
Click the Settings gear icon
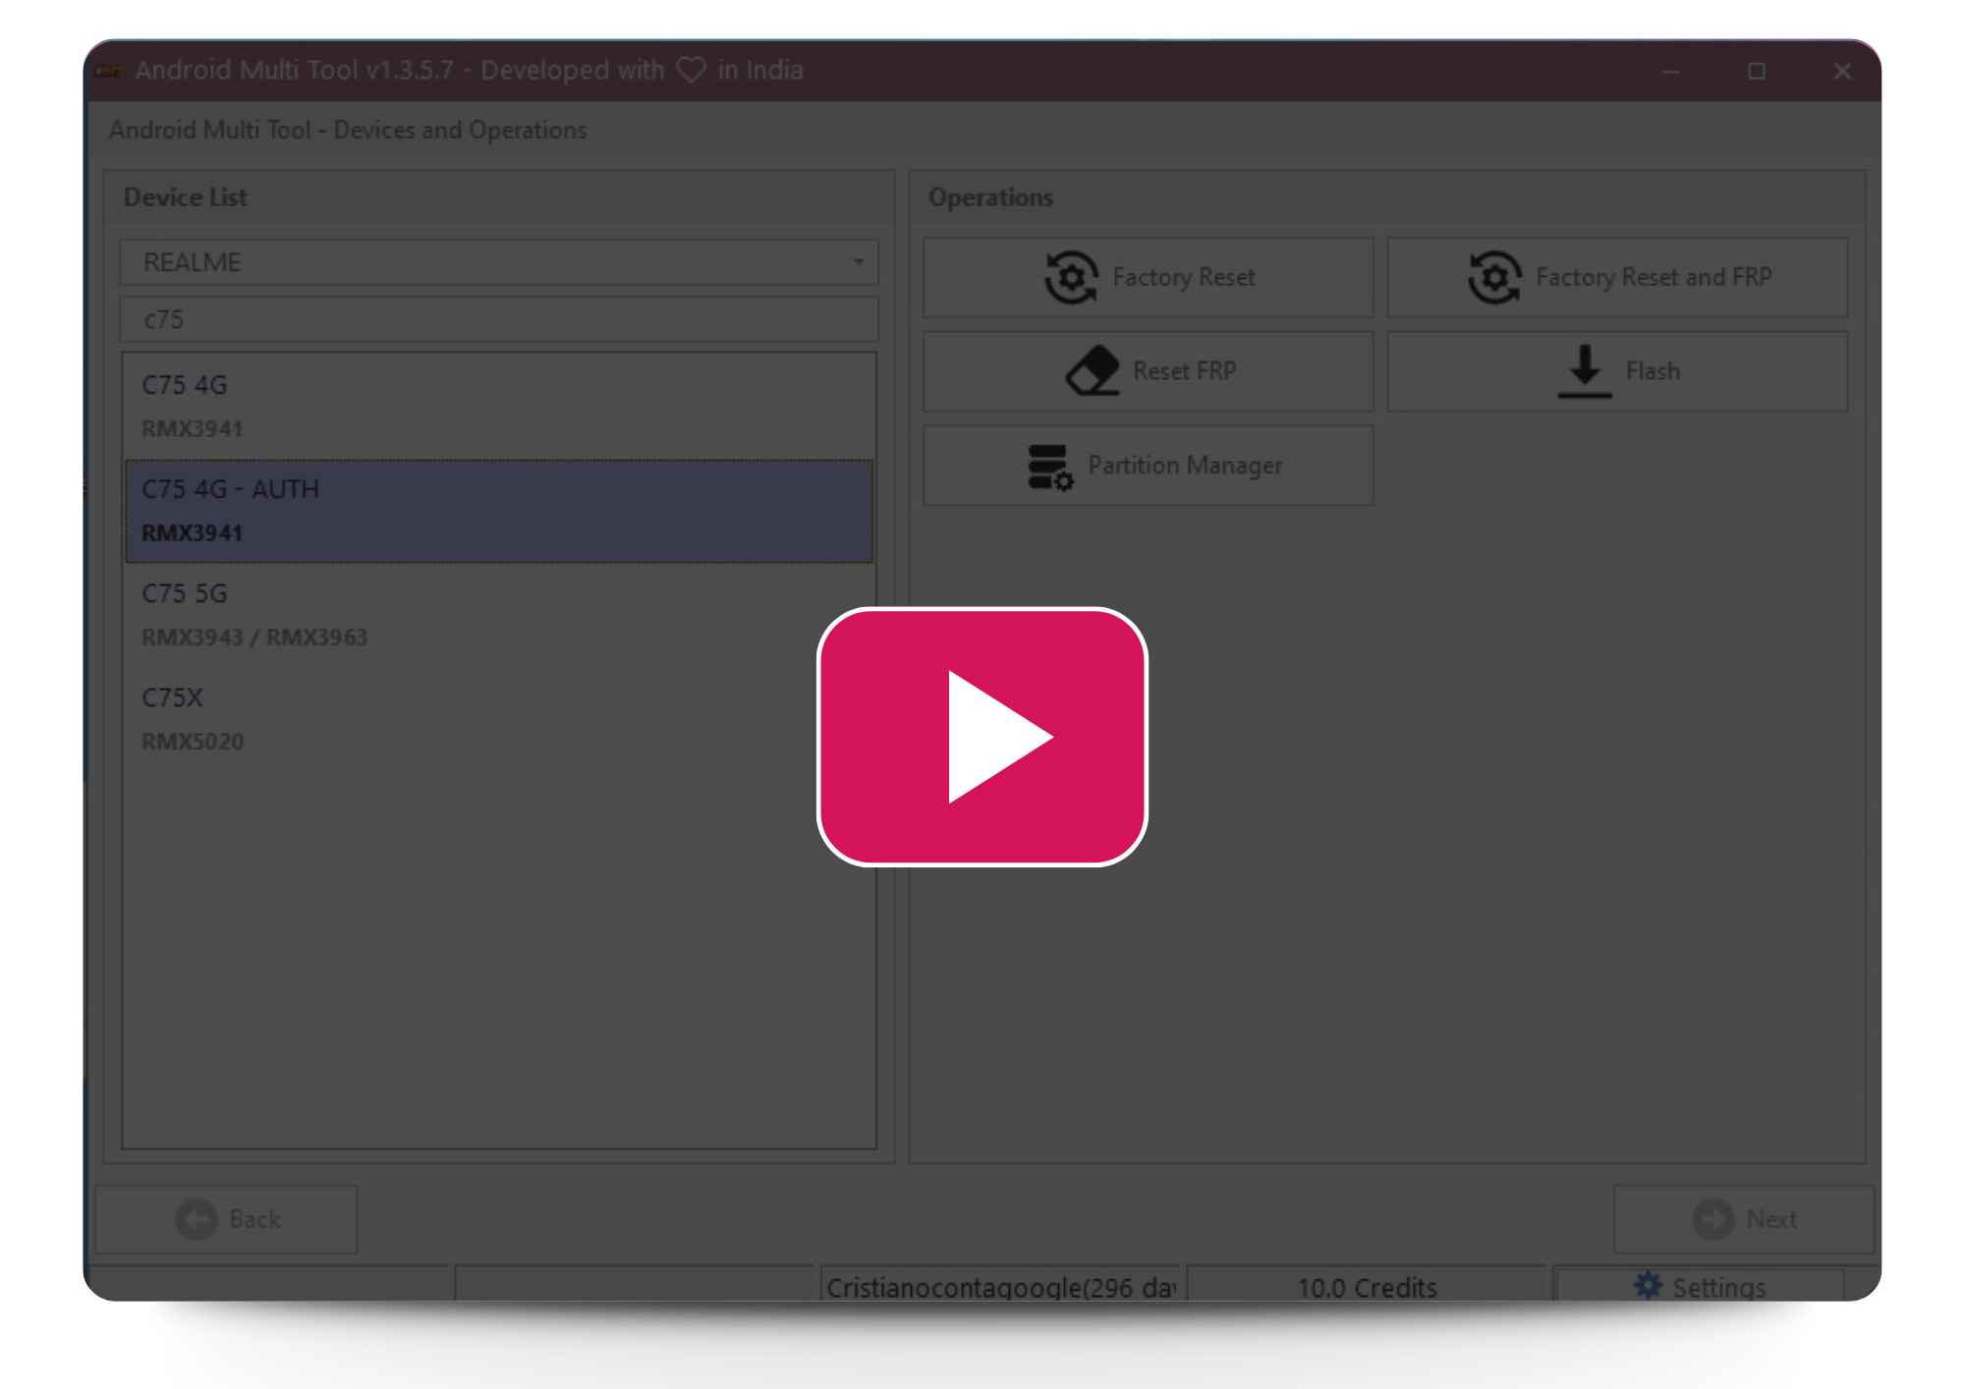coord(1648,1286)
